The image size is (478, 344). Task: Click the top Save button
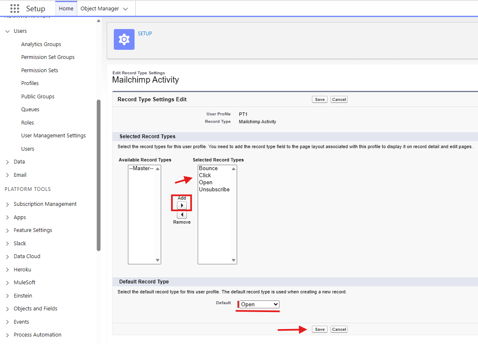point(319,99)
